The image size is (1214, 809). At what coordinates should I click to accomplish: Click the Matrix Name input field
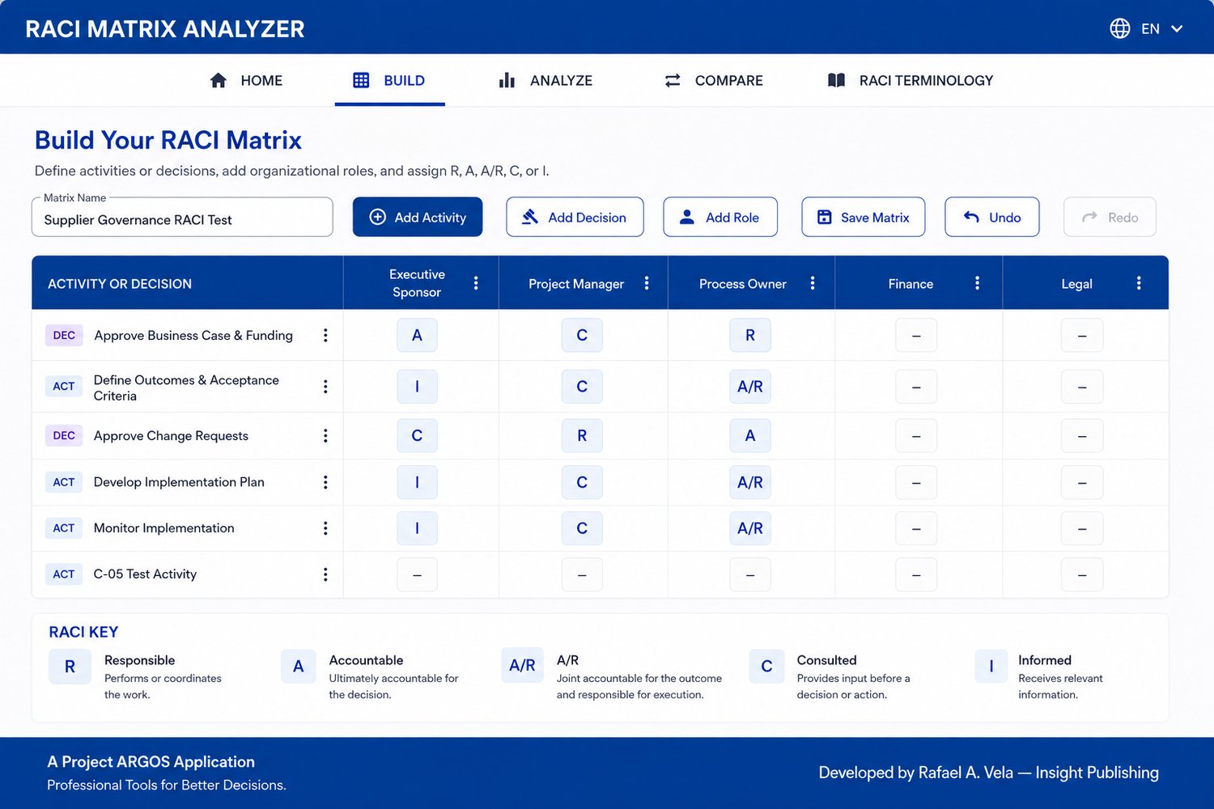(x=182, y=218)
